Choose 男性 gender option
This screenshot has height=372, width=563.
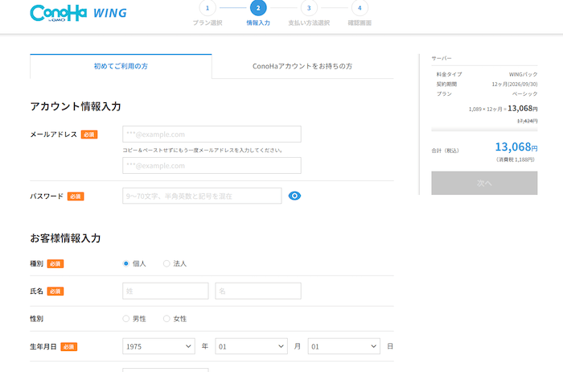pyautogui.click(x=126, y=319)
